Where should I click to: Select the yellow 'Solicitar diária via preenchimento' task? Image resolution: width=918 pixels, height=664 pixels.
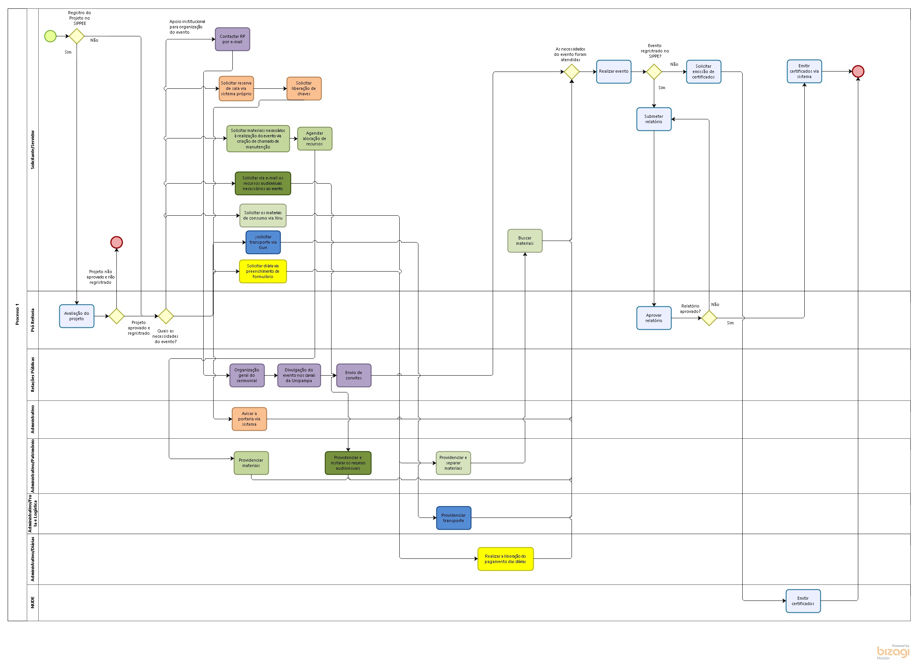(263, 271)
